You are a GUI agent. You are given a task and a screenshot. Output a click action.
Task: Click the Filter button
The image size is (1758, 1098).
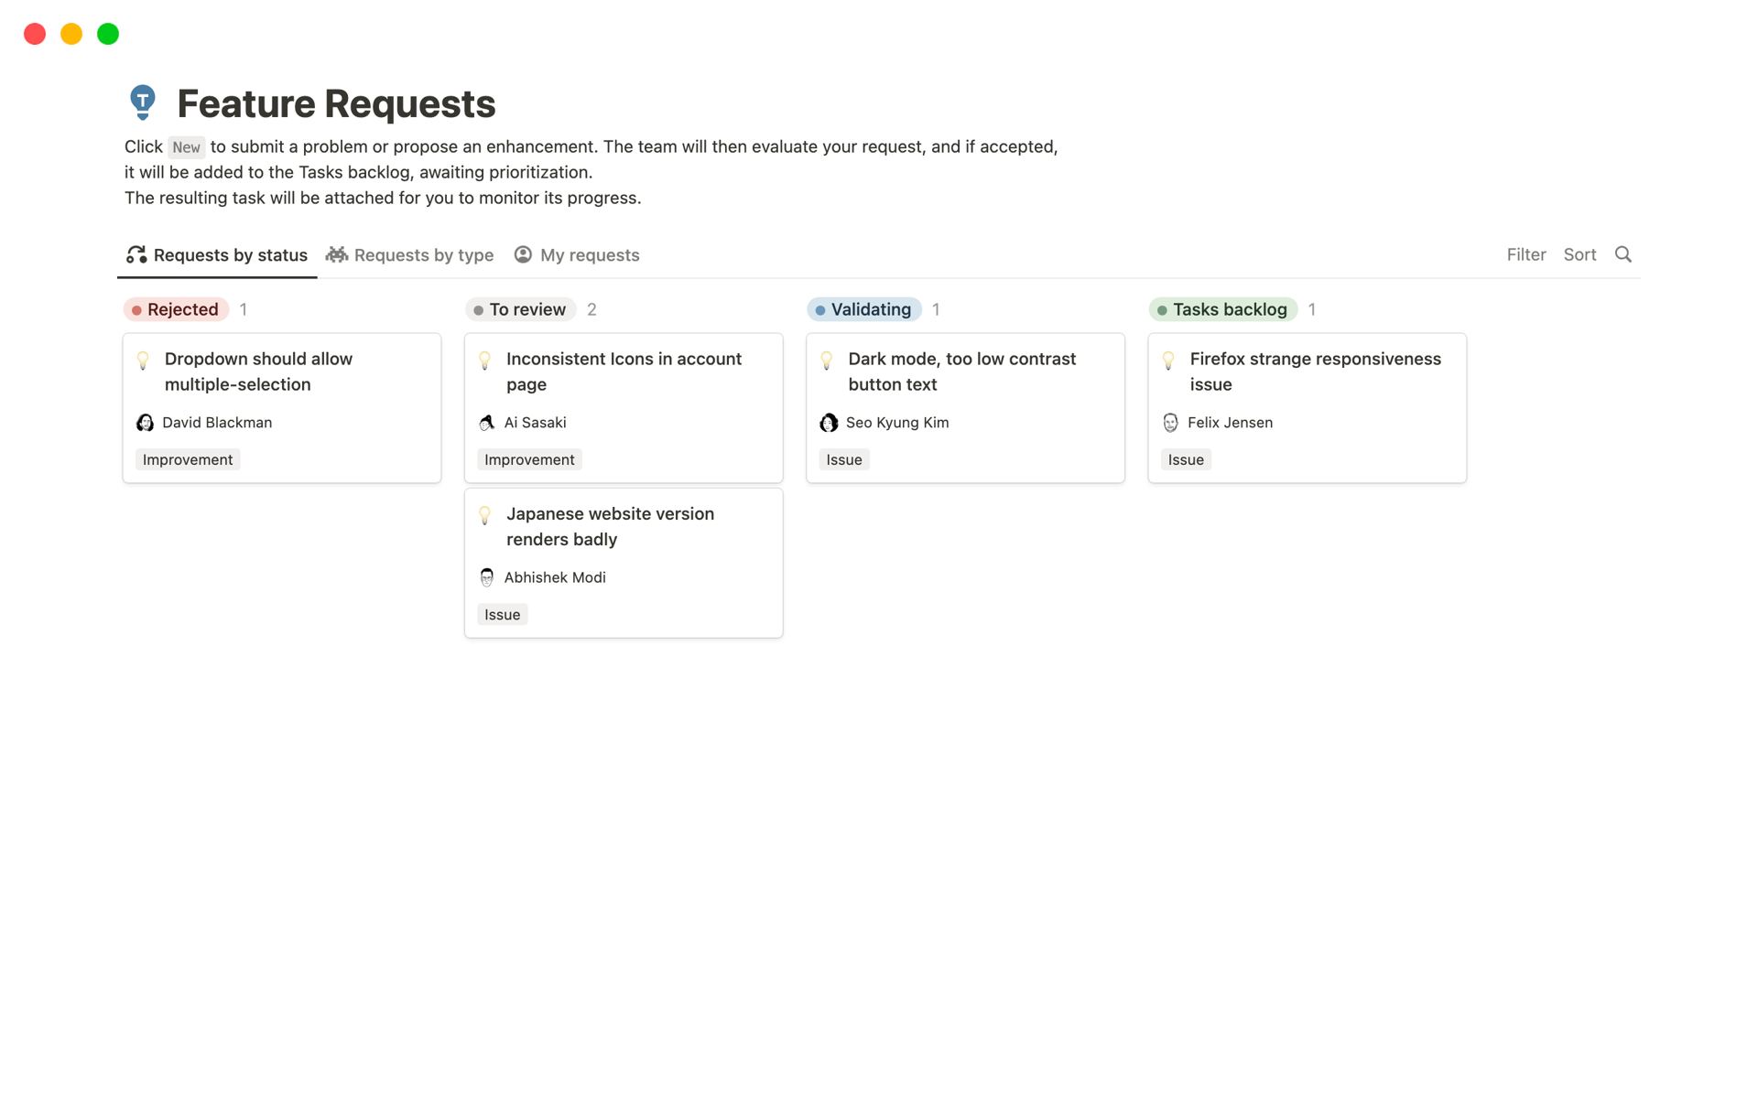point(1525,254)
